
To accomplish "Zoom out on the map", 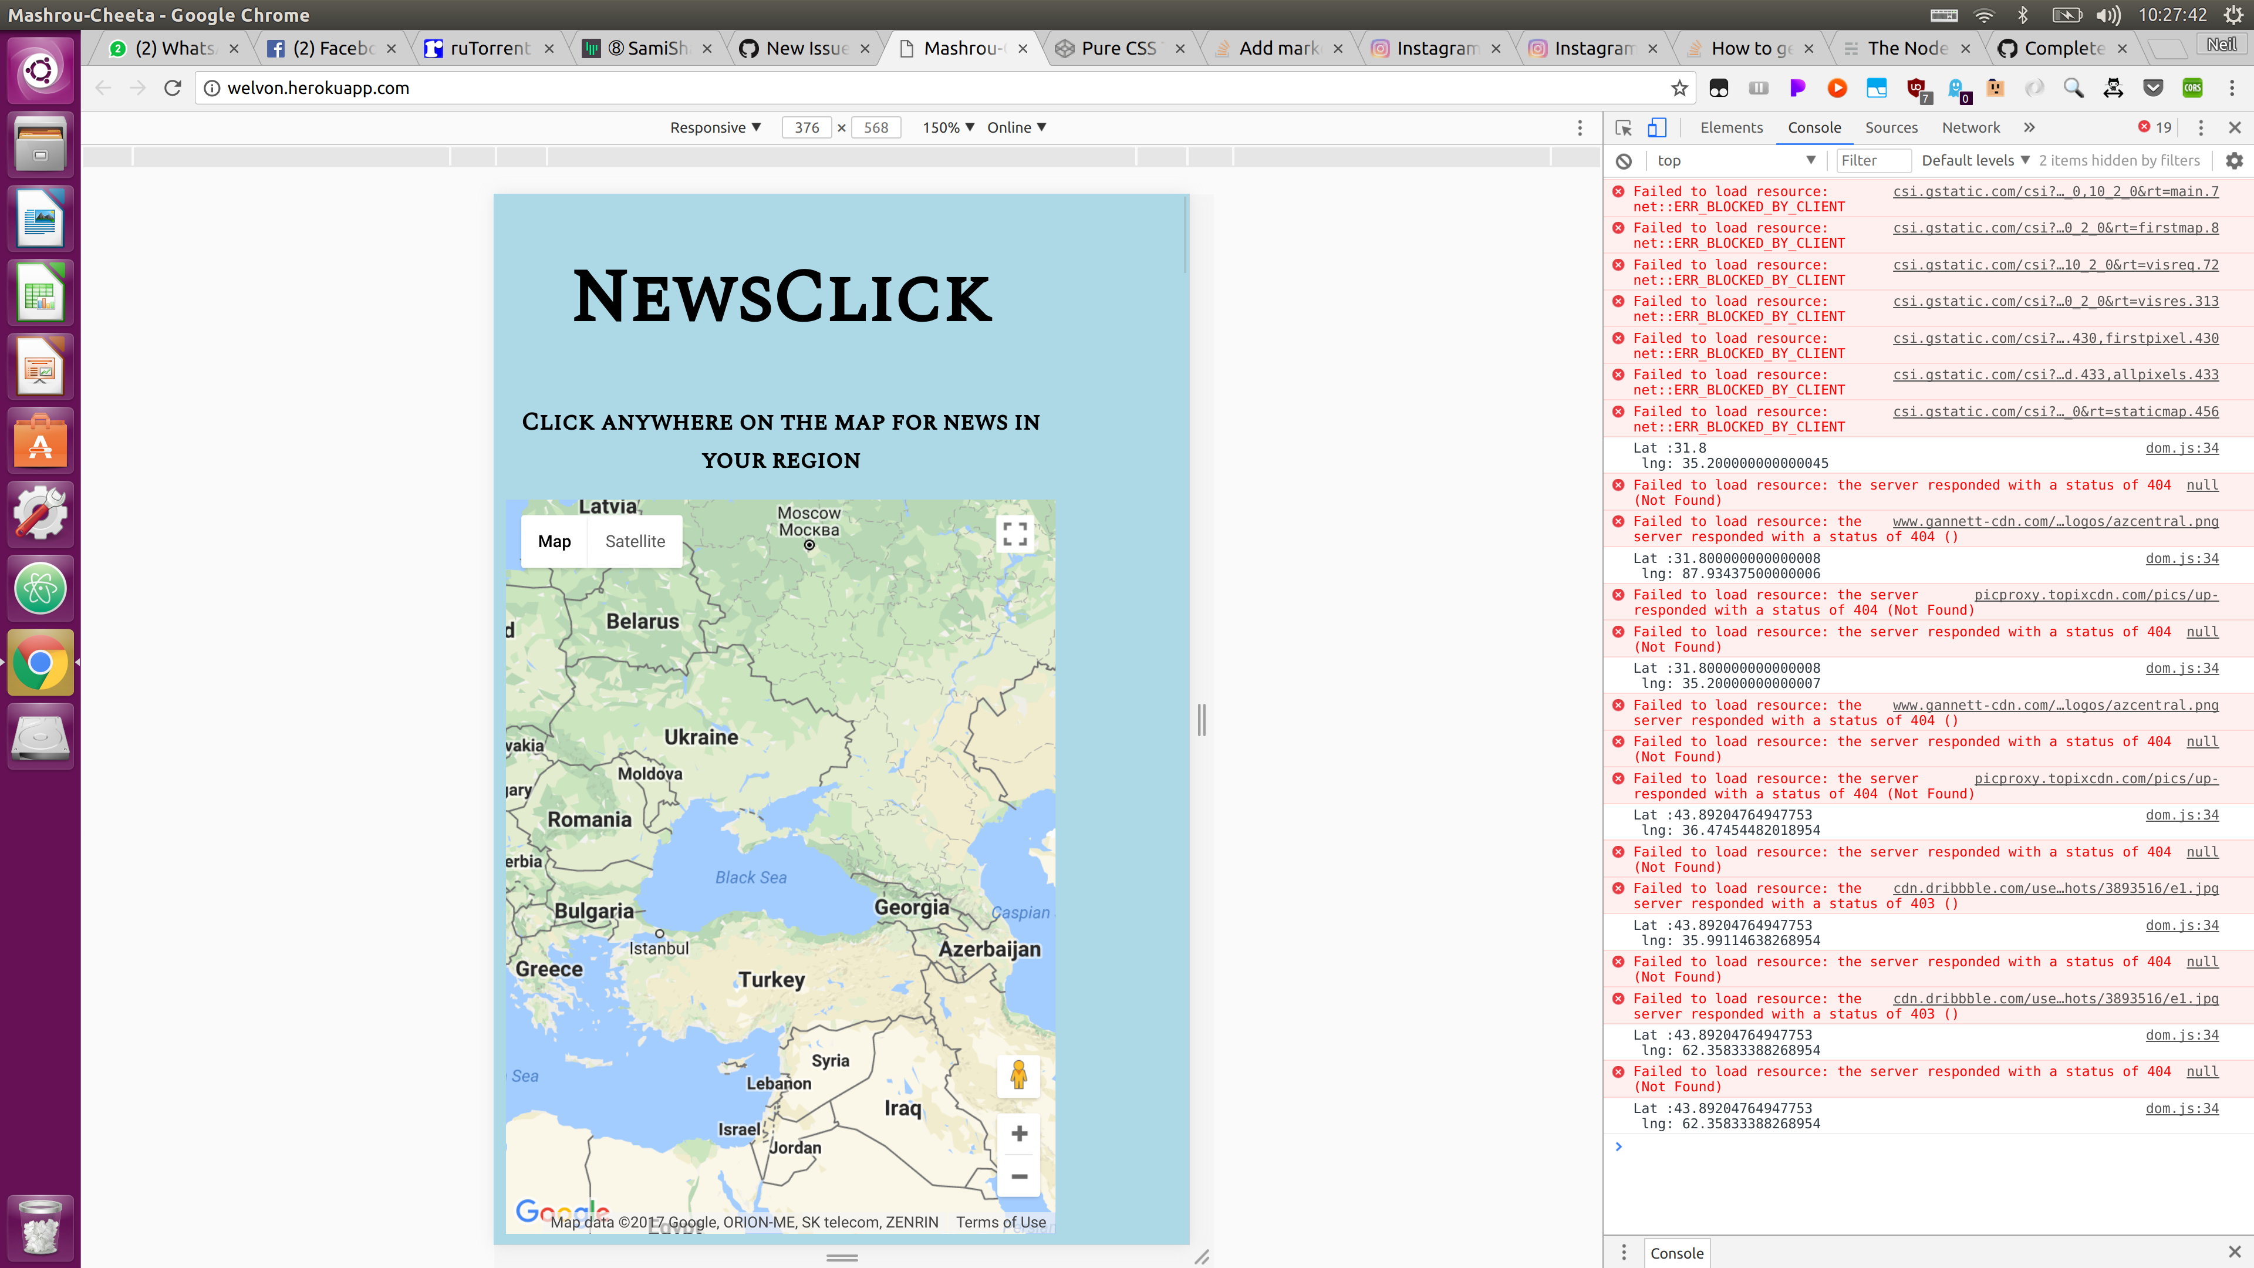I will (1018, 1176).
